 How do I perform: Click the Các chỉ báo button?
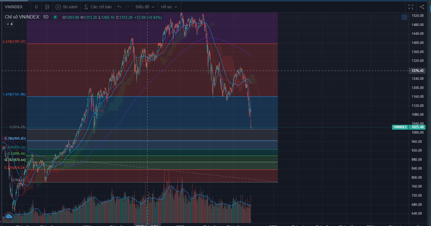pyautogui.click(x=101, y=7)
